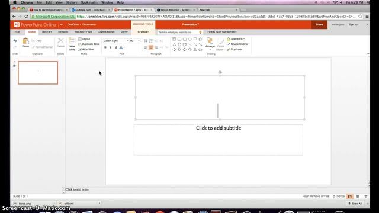379x213 pixels.
Task: Click the Chrome reload page icon
Action: 26,17
